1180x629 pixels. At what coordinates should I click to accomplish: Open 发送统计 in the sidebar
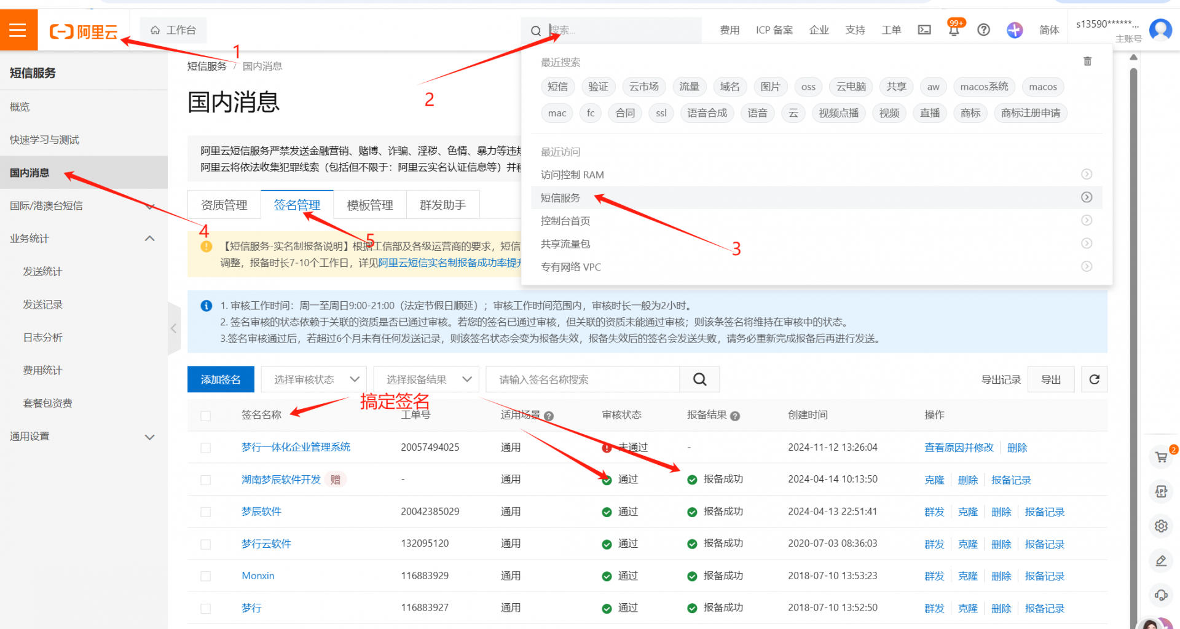click(x=42, y=271)
